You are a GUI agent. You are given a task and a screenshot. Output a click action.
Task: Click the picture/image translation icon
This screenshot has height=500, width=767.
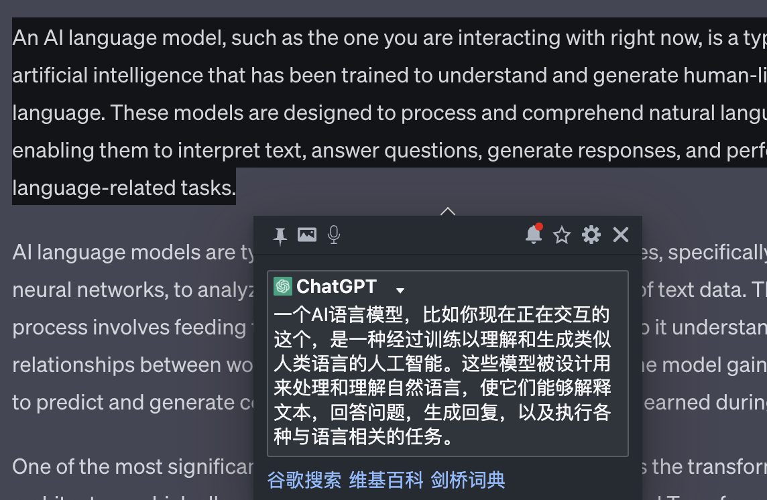tap(307, 235)
